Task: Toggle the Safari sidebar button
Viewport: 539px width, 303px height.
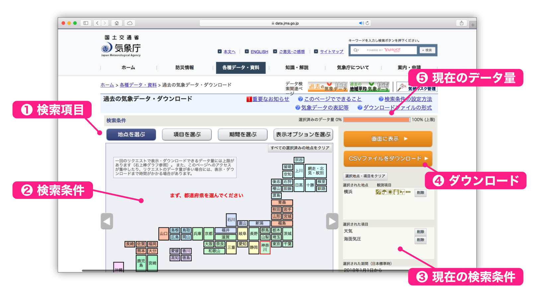Action: (x=86, y=23)
